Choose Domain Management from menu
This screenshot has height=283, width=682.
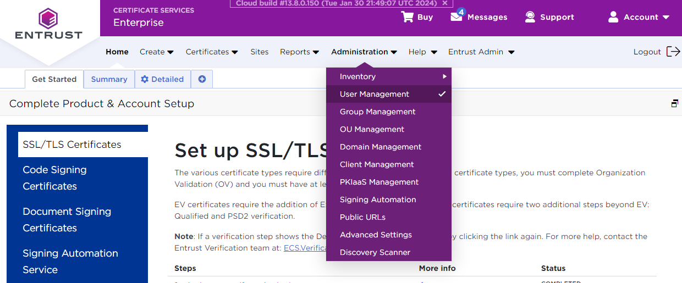click(381, 147)
